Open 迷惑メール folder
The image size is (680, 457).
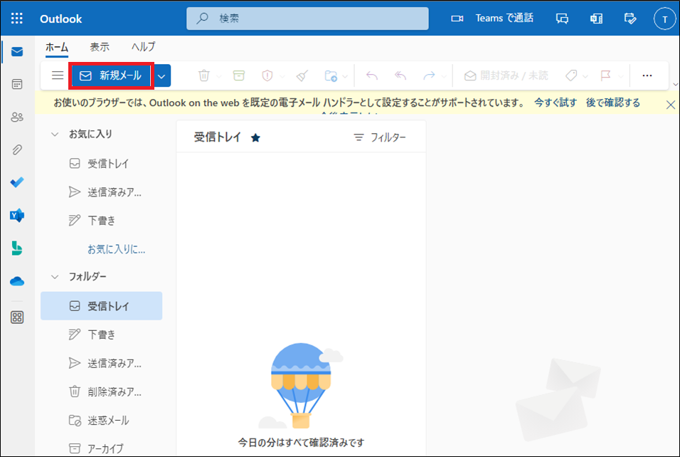102,421
